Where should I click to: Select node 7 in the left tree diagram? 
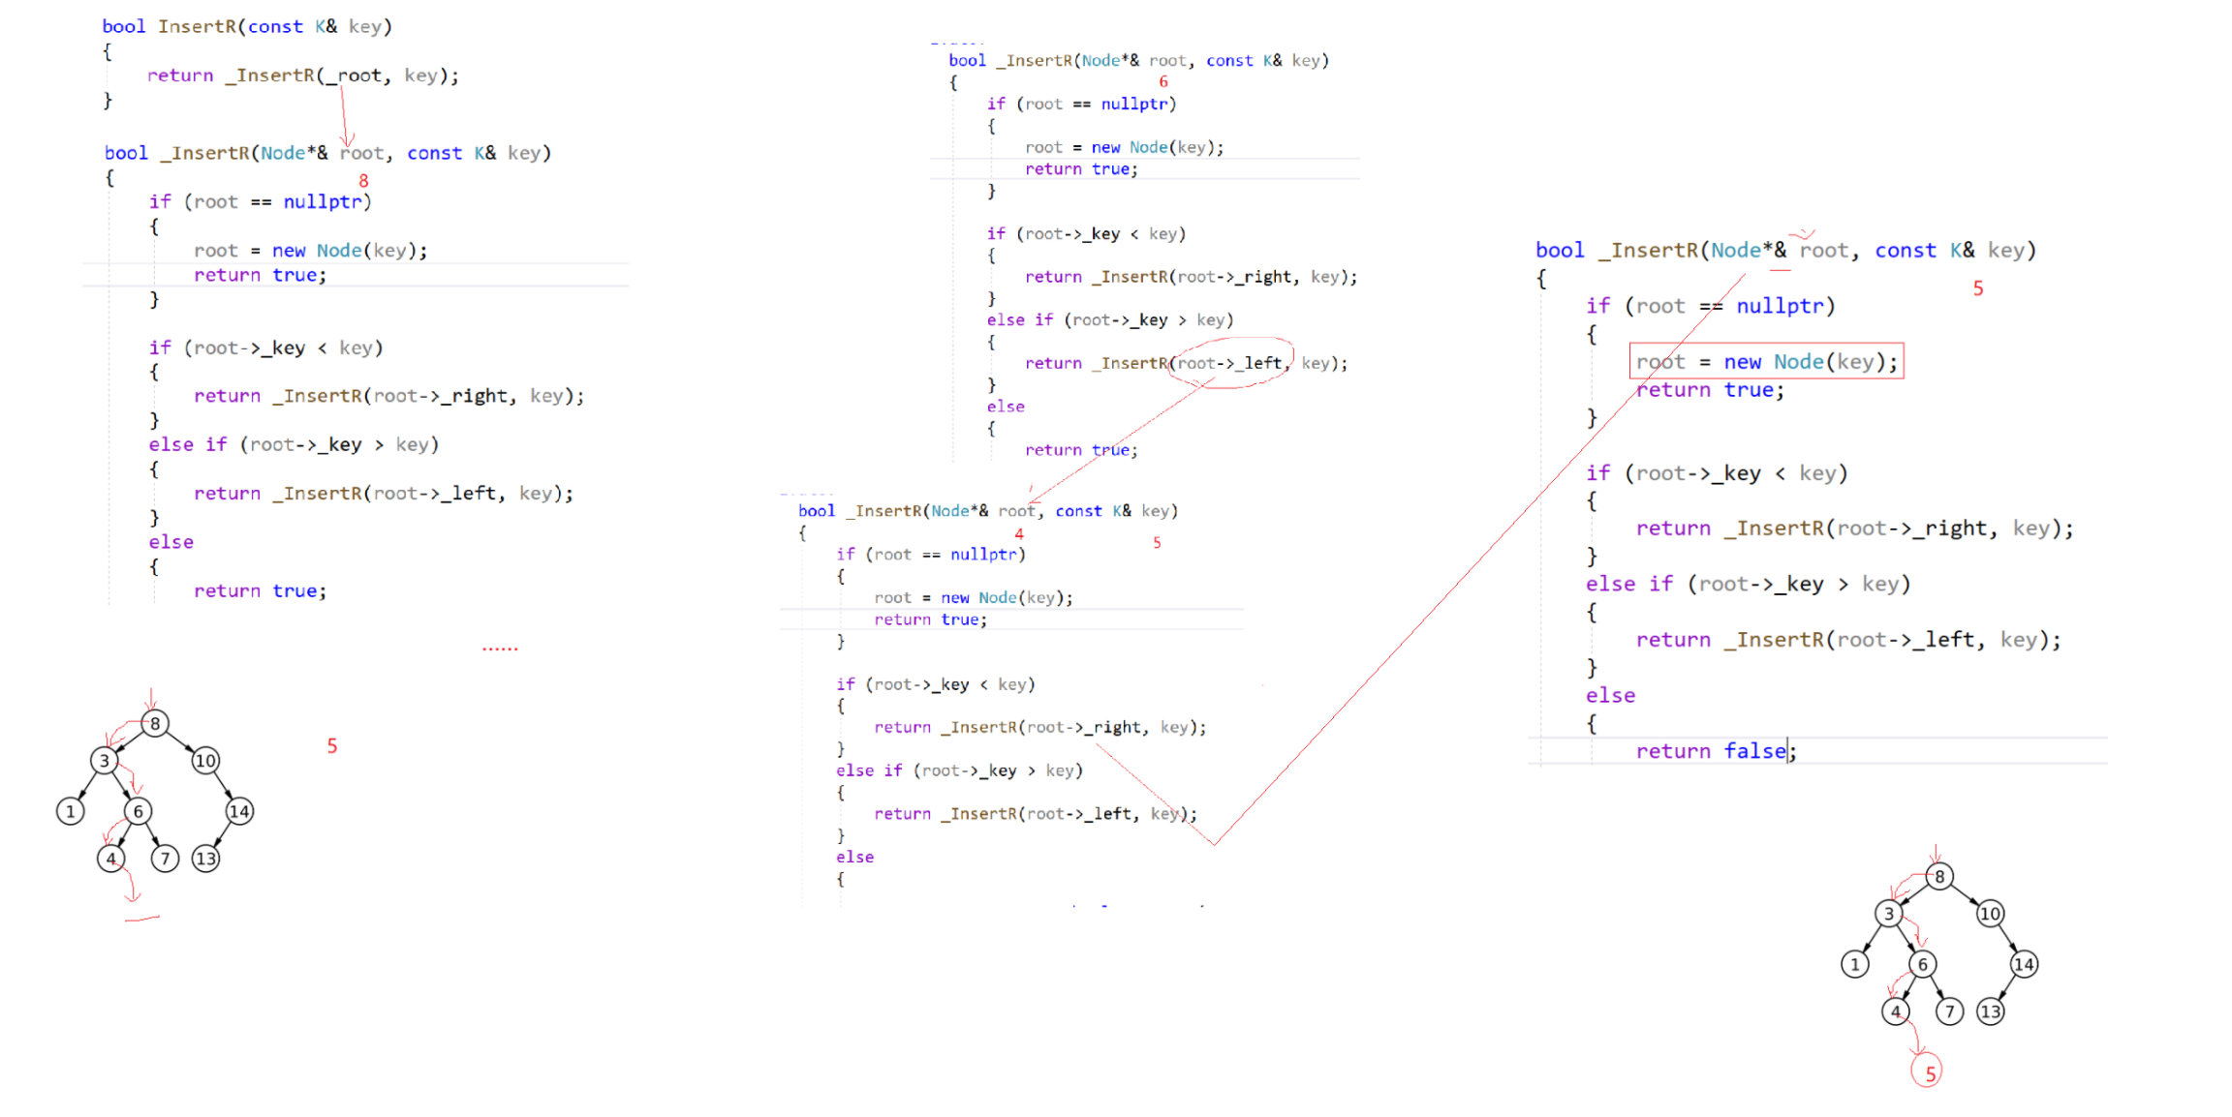[x=166, y=859]
